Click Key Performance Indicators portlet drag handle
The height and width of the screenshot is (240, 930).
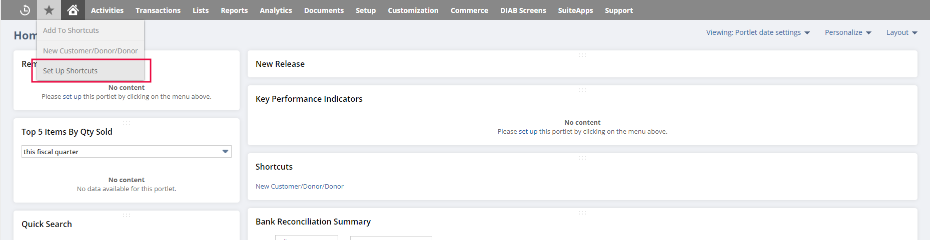tap(582, 90)
